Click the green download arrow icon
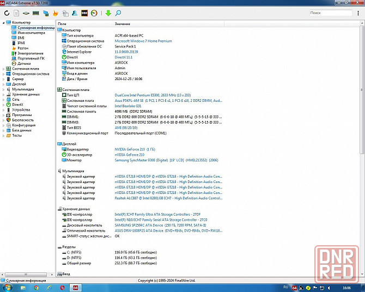Image resolution: width=365 pixels, height=292 pixels. pos(108,13)
